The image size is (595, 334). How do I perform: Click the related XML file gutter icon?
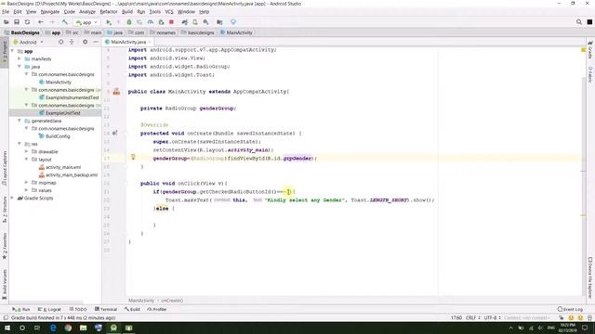116,92
